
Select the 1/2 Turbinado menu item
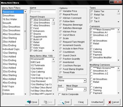click(x=41, y=65)
